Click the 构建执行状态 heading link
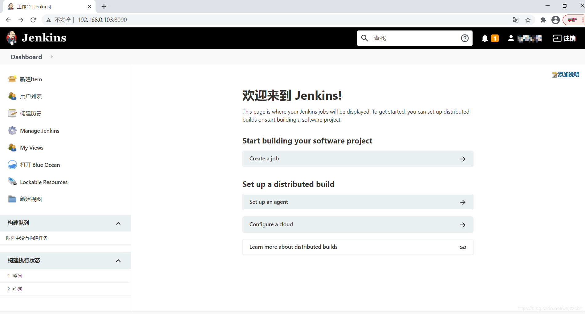 click(x=24, y=260)
